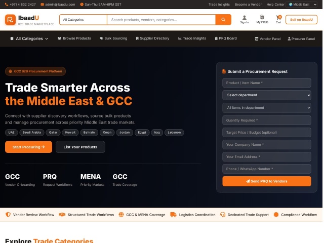Click the +971 4 832 2427 phone number

point(23,5)
